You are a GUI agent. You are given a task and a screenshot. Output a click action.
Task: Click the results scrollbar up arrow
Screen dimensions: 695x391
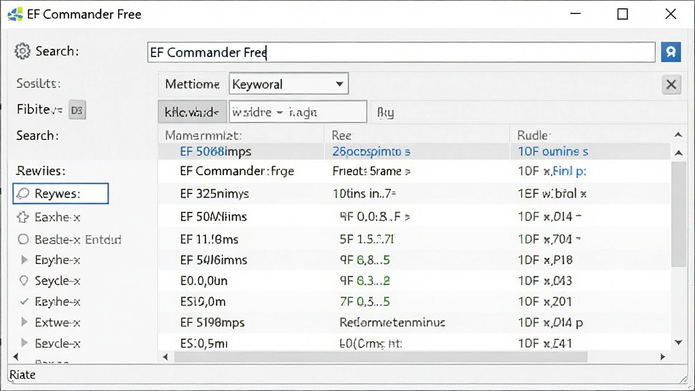click(x=678, y=153)
